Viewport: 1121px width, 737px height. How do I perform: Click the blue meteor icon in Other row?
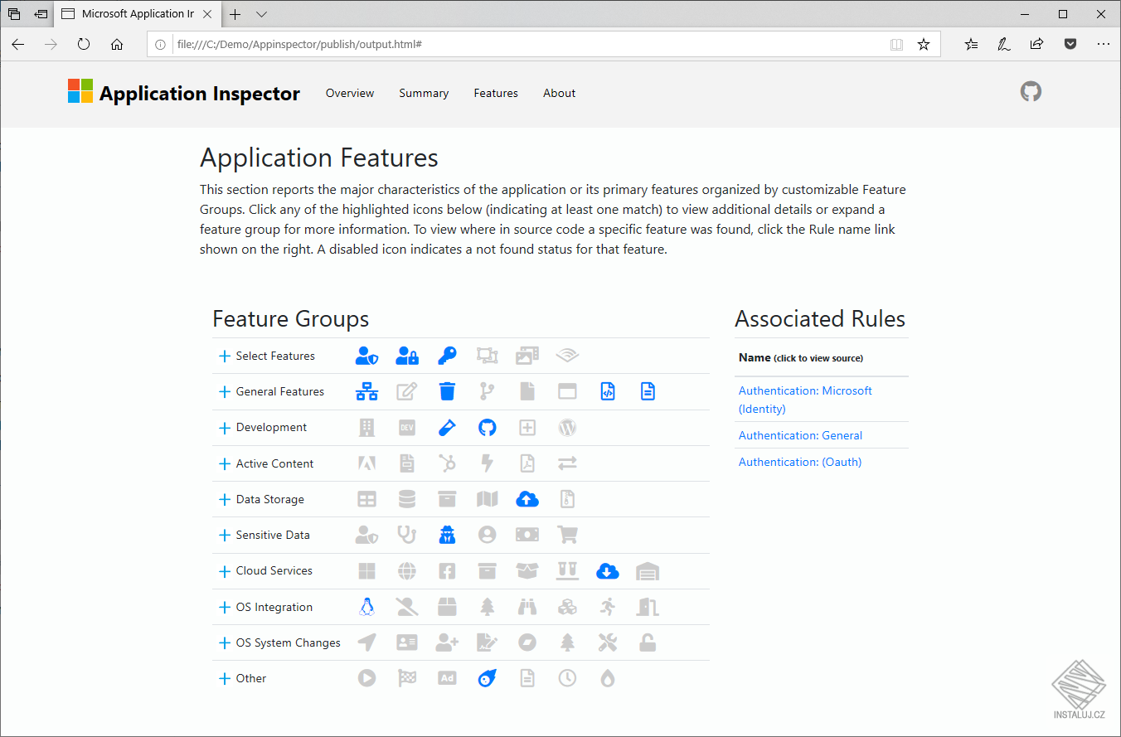pos(487,678)
